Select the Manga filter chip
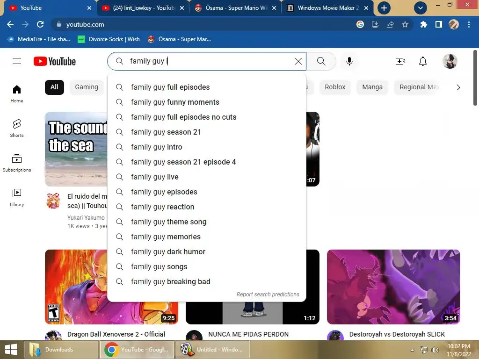The image size is (479, 359). point(372,87)
